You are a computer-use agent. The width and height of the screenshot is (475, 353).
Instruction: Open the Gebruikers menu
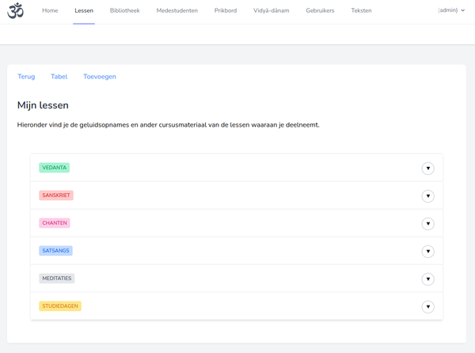pyautogui.click(x=320, y=10)
